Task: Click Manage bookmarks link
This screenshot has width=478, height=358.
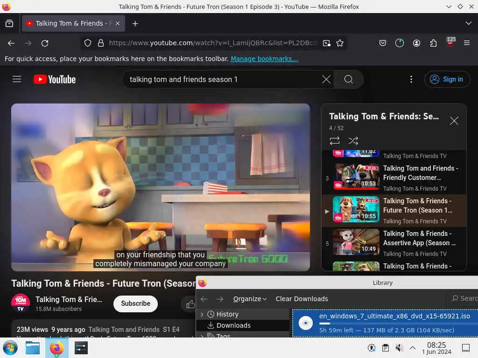Action: [x=264, y=59]
